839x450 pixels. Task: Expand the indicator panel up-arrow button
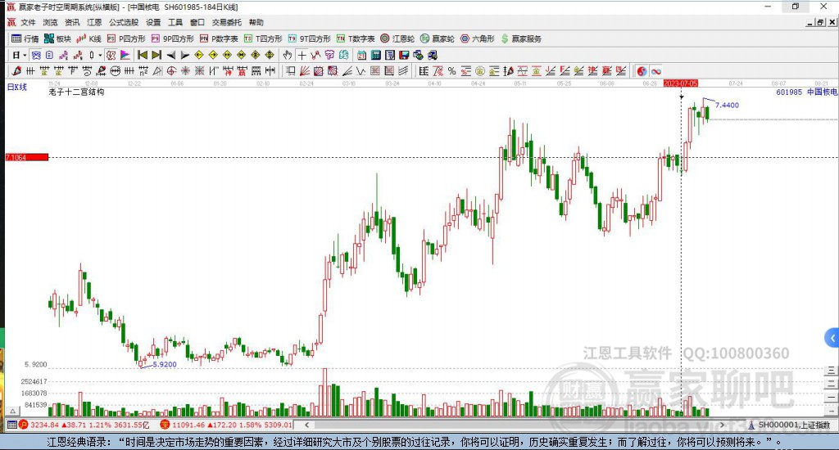tap(13, 411)
